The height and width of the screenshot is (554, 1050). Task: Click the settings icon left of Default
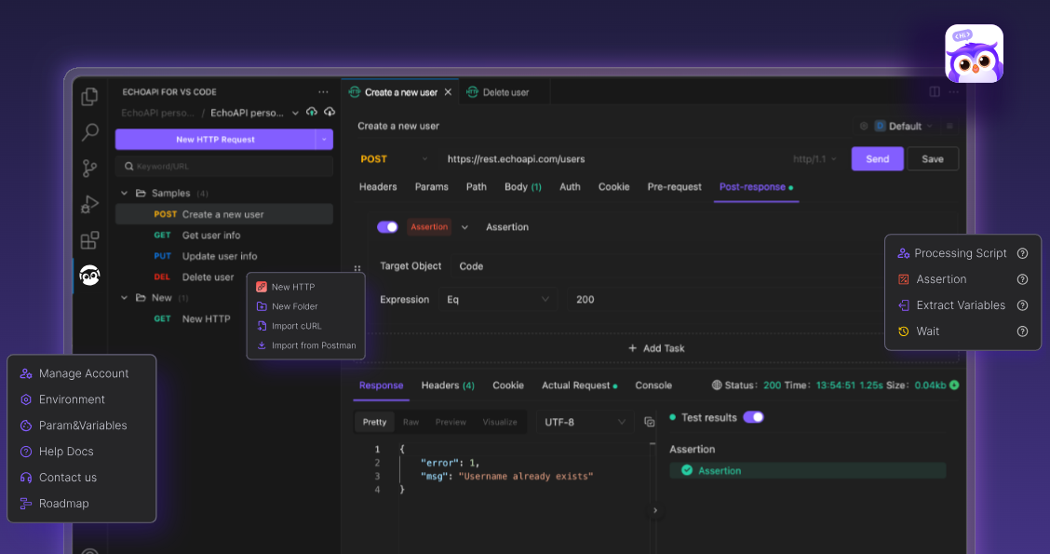[864, 126]
